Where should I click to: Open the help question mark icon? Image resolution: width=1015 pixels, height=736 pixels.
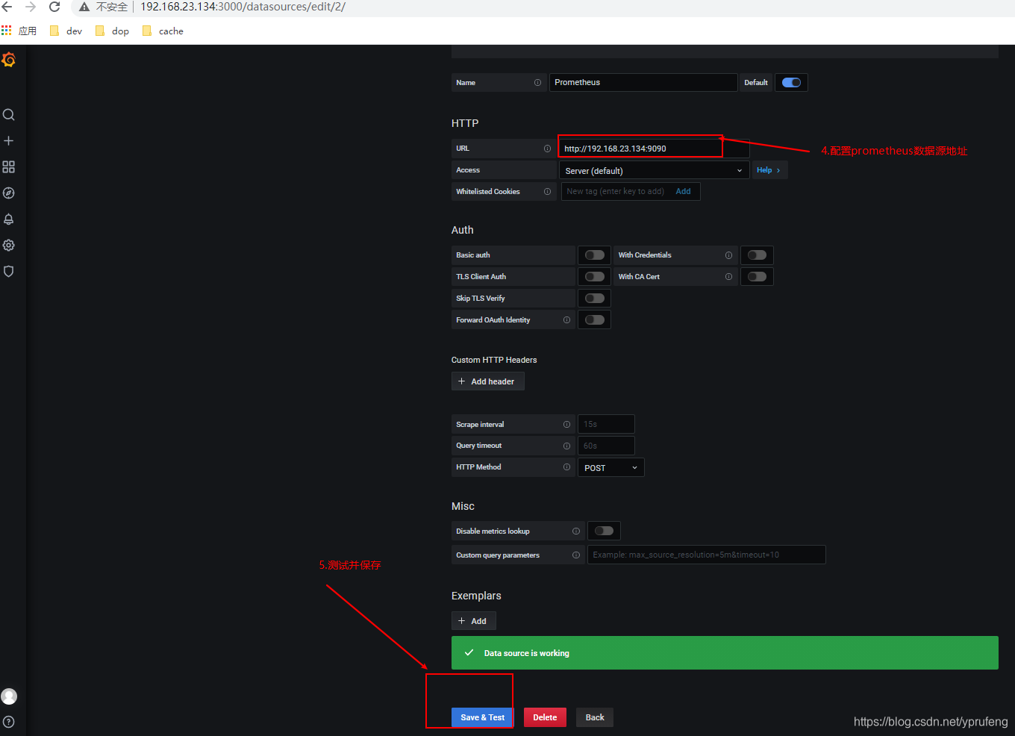[x=9, y=722]
